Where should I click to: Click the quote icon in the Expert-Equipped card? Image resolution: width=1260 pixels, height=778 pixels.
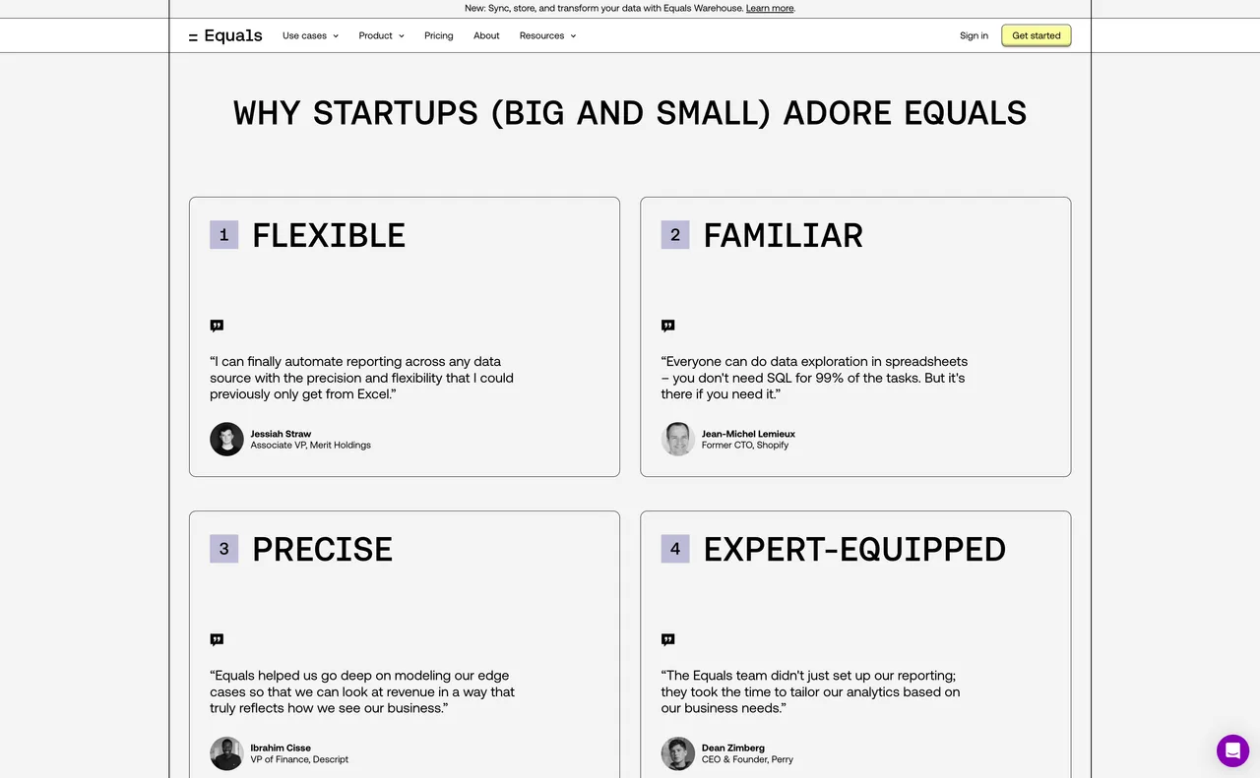point(667,639)
